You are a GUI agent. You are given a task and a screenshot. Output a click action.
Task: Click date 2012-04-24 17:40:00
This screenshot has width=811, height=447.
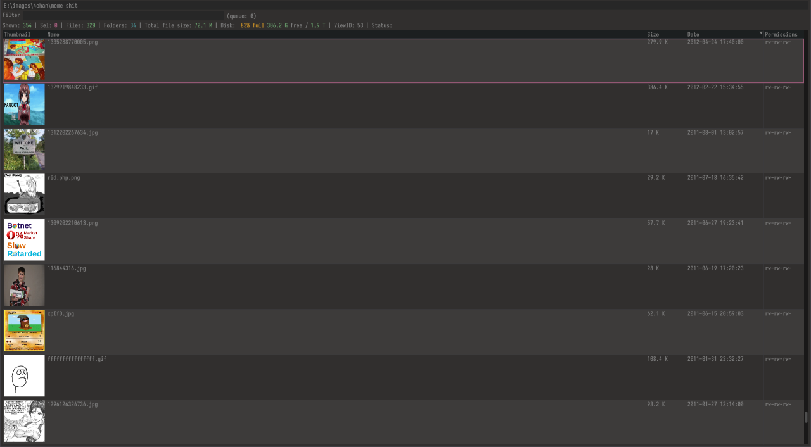(x=715, y=42)
